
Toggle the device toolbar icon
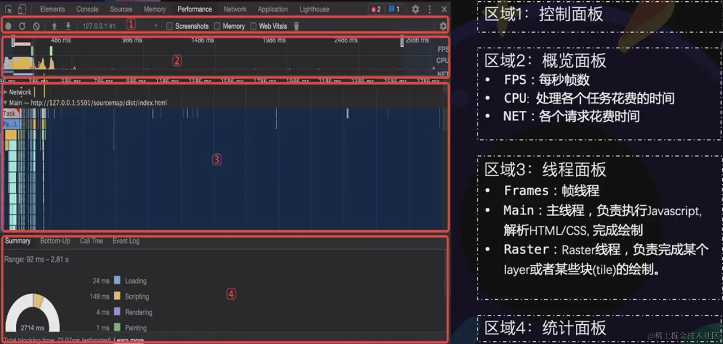click(x=22, y=9)
